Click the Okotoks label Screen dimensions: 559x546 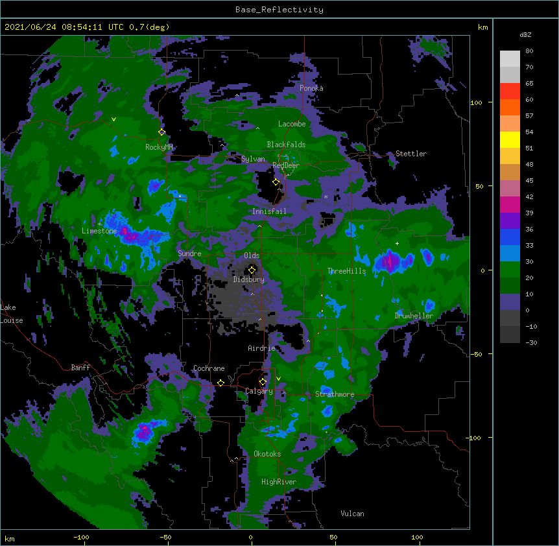(x=267, y=454)
